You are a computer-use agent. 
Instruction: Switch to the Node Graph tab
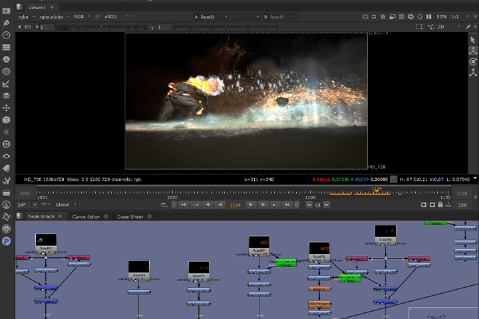click(x=41, y=216)
